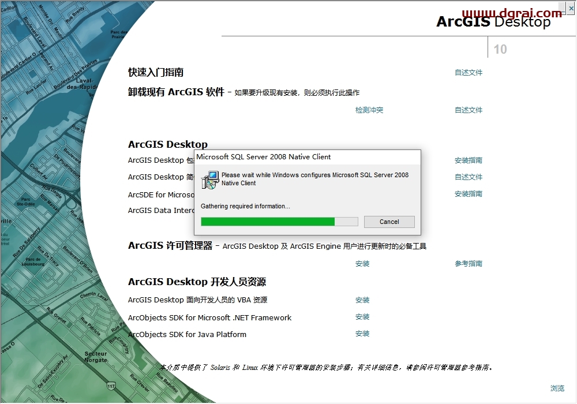Cancel the SQL Server Native Client setup
The width and height of the screenshot is (577, 404).
point(389,222)
